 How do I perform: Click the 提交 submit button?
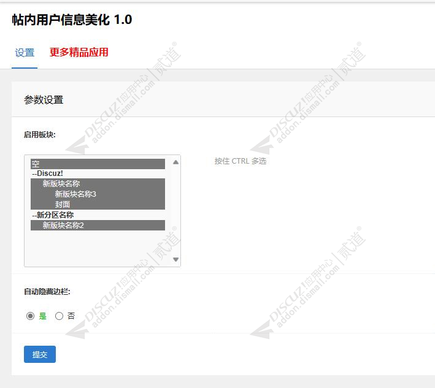tap(40, 354)
